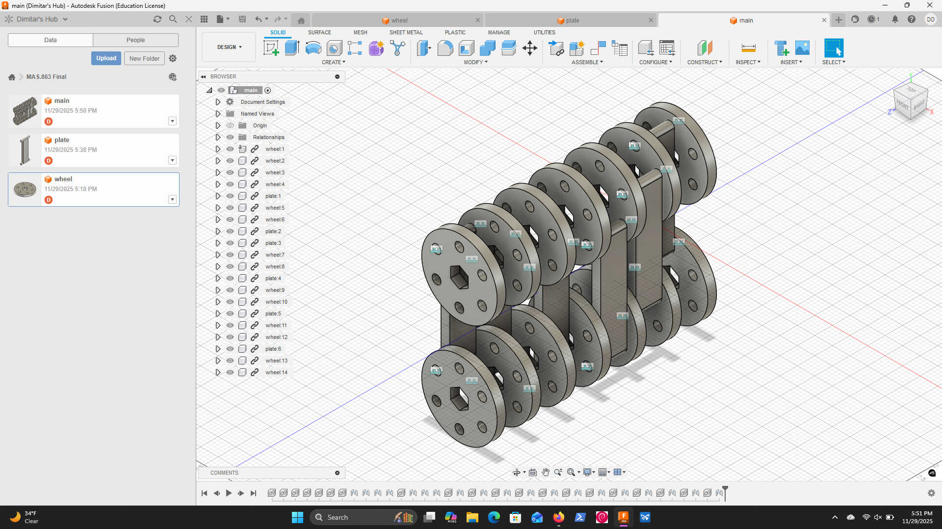Select the Move/Copy tool

(x=530, y=48)
